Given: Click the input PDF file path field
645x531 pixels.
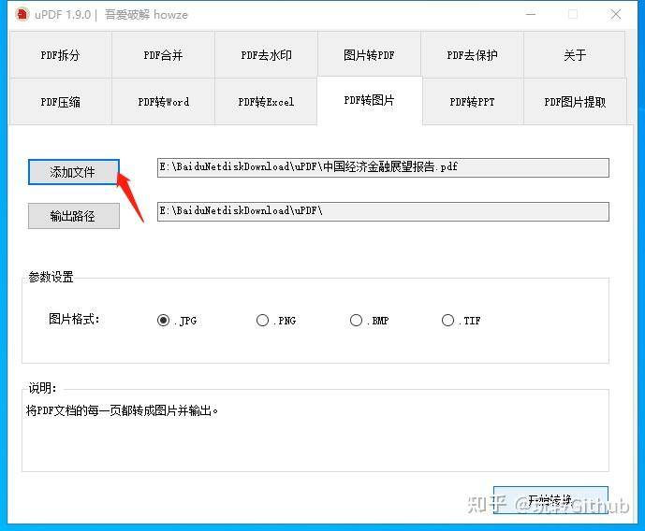Looking at the screenshot, I should (383, 167).
